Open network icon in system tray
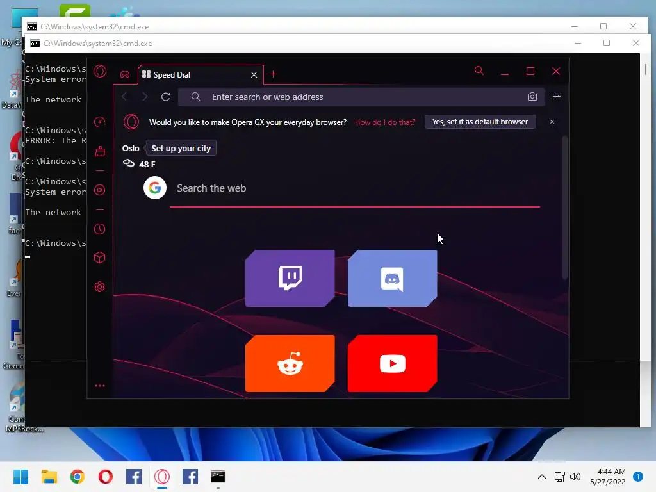 559,477
